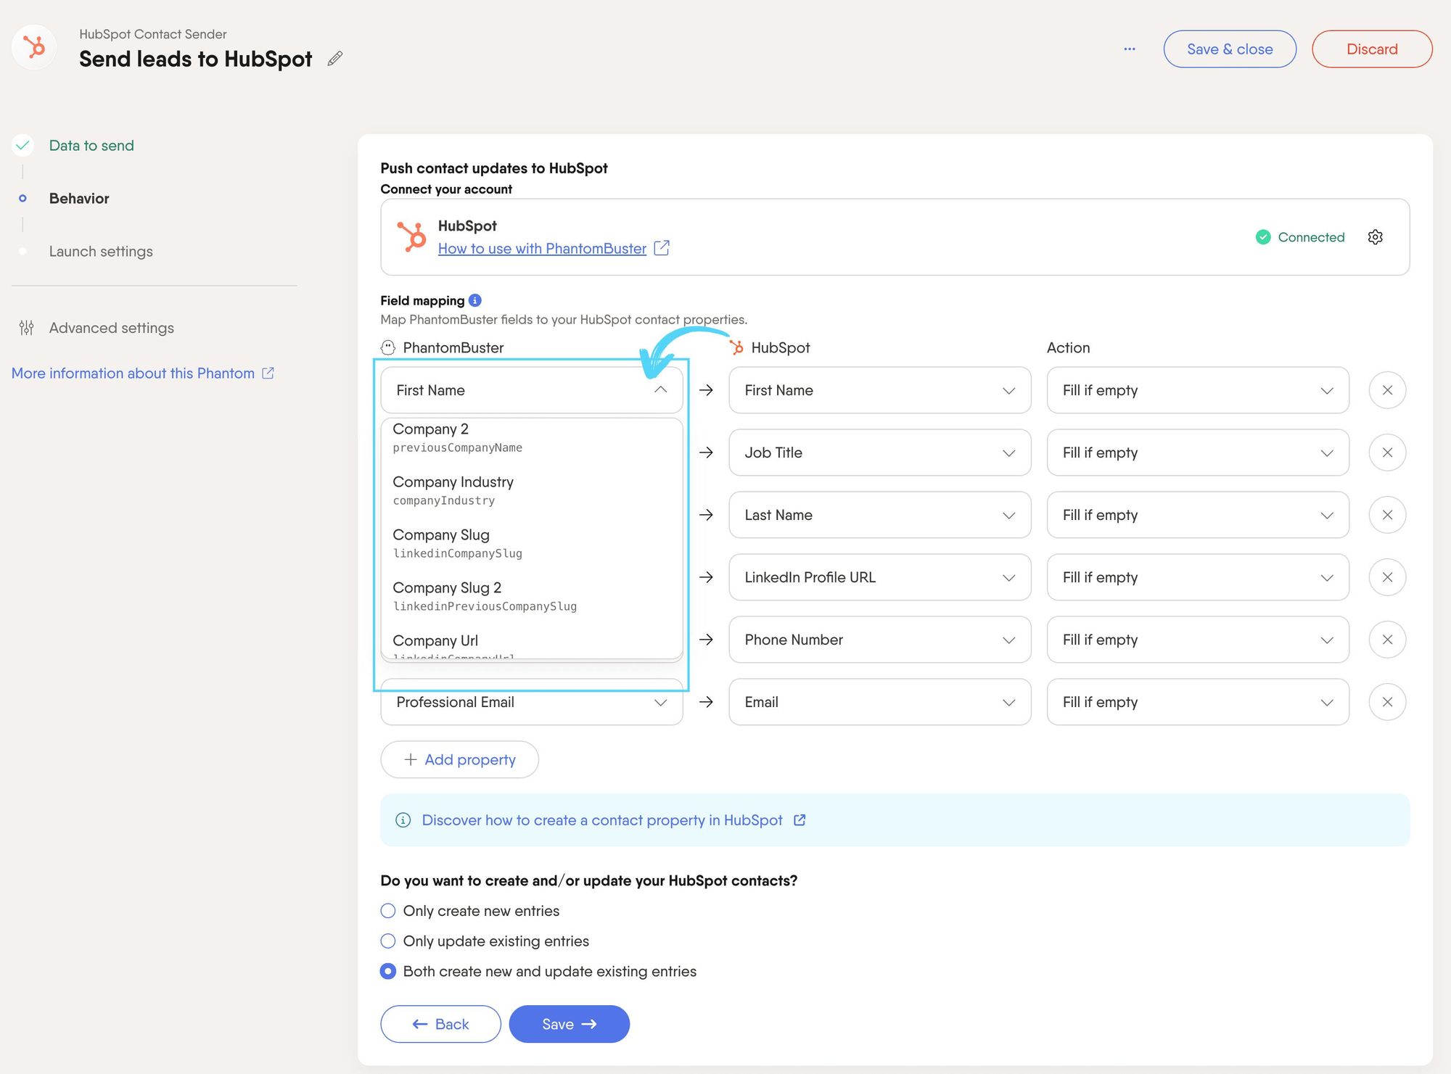
Task: Remove the Phone Number mapping row
Action: (1387, 640)
